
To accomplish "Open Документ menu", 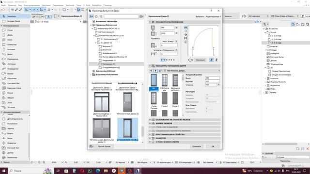I will 46,5.
